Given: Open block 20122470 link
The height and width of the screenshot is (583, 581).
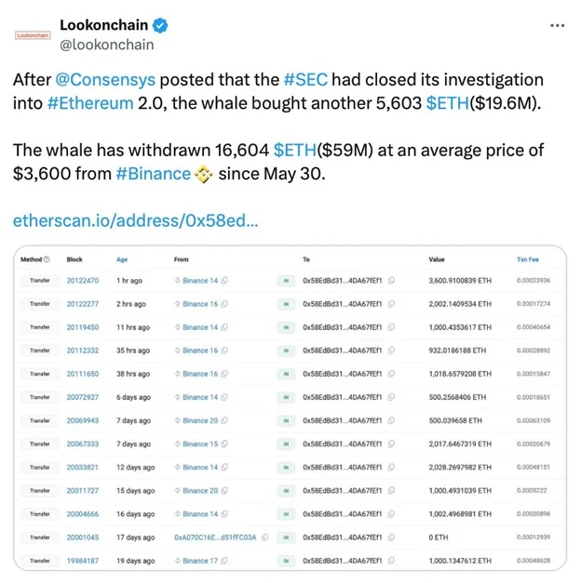Looking at the screenshot, I should (83, 281).
